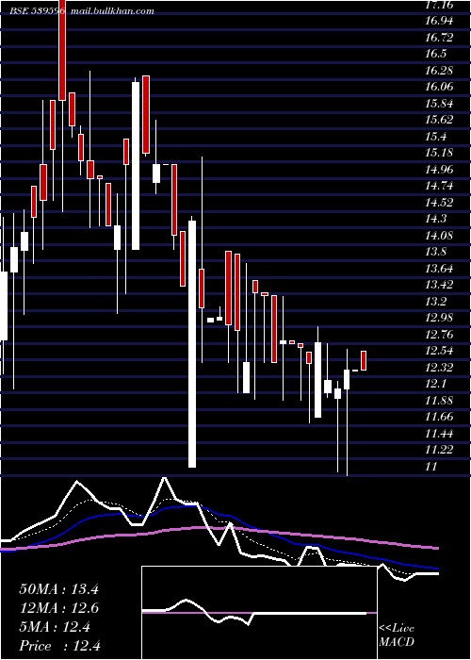The image size is (471, 660).
Task: Click the 14.08 price axis label
Action: [x=439, y=236]
